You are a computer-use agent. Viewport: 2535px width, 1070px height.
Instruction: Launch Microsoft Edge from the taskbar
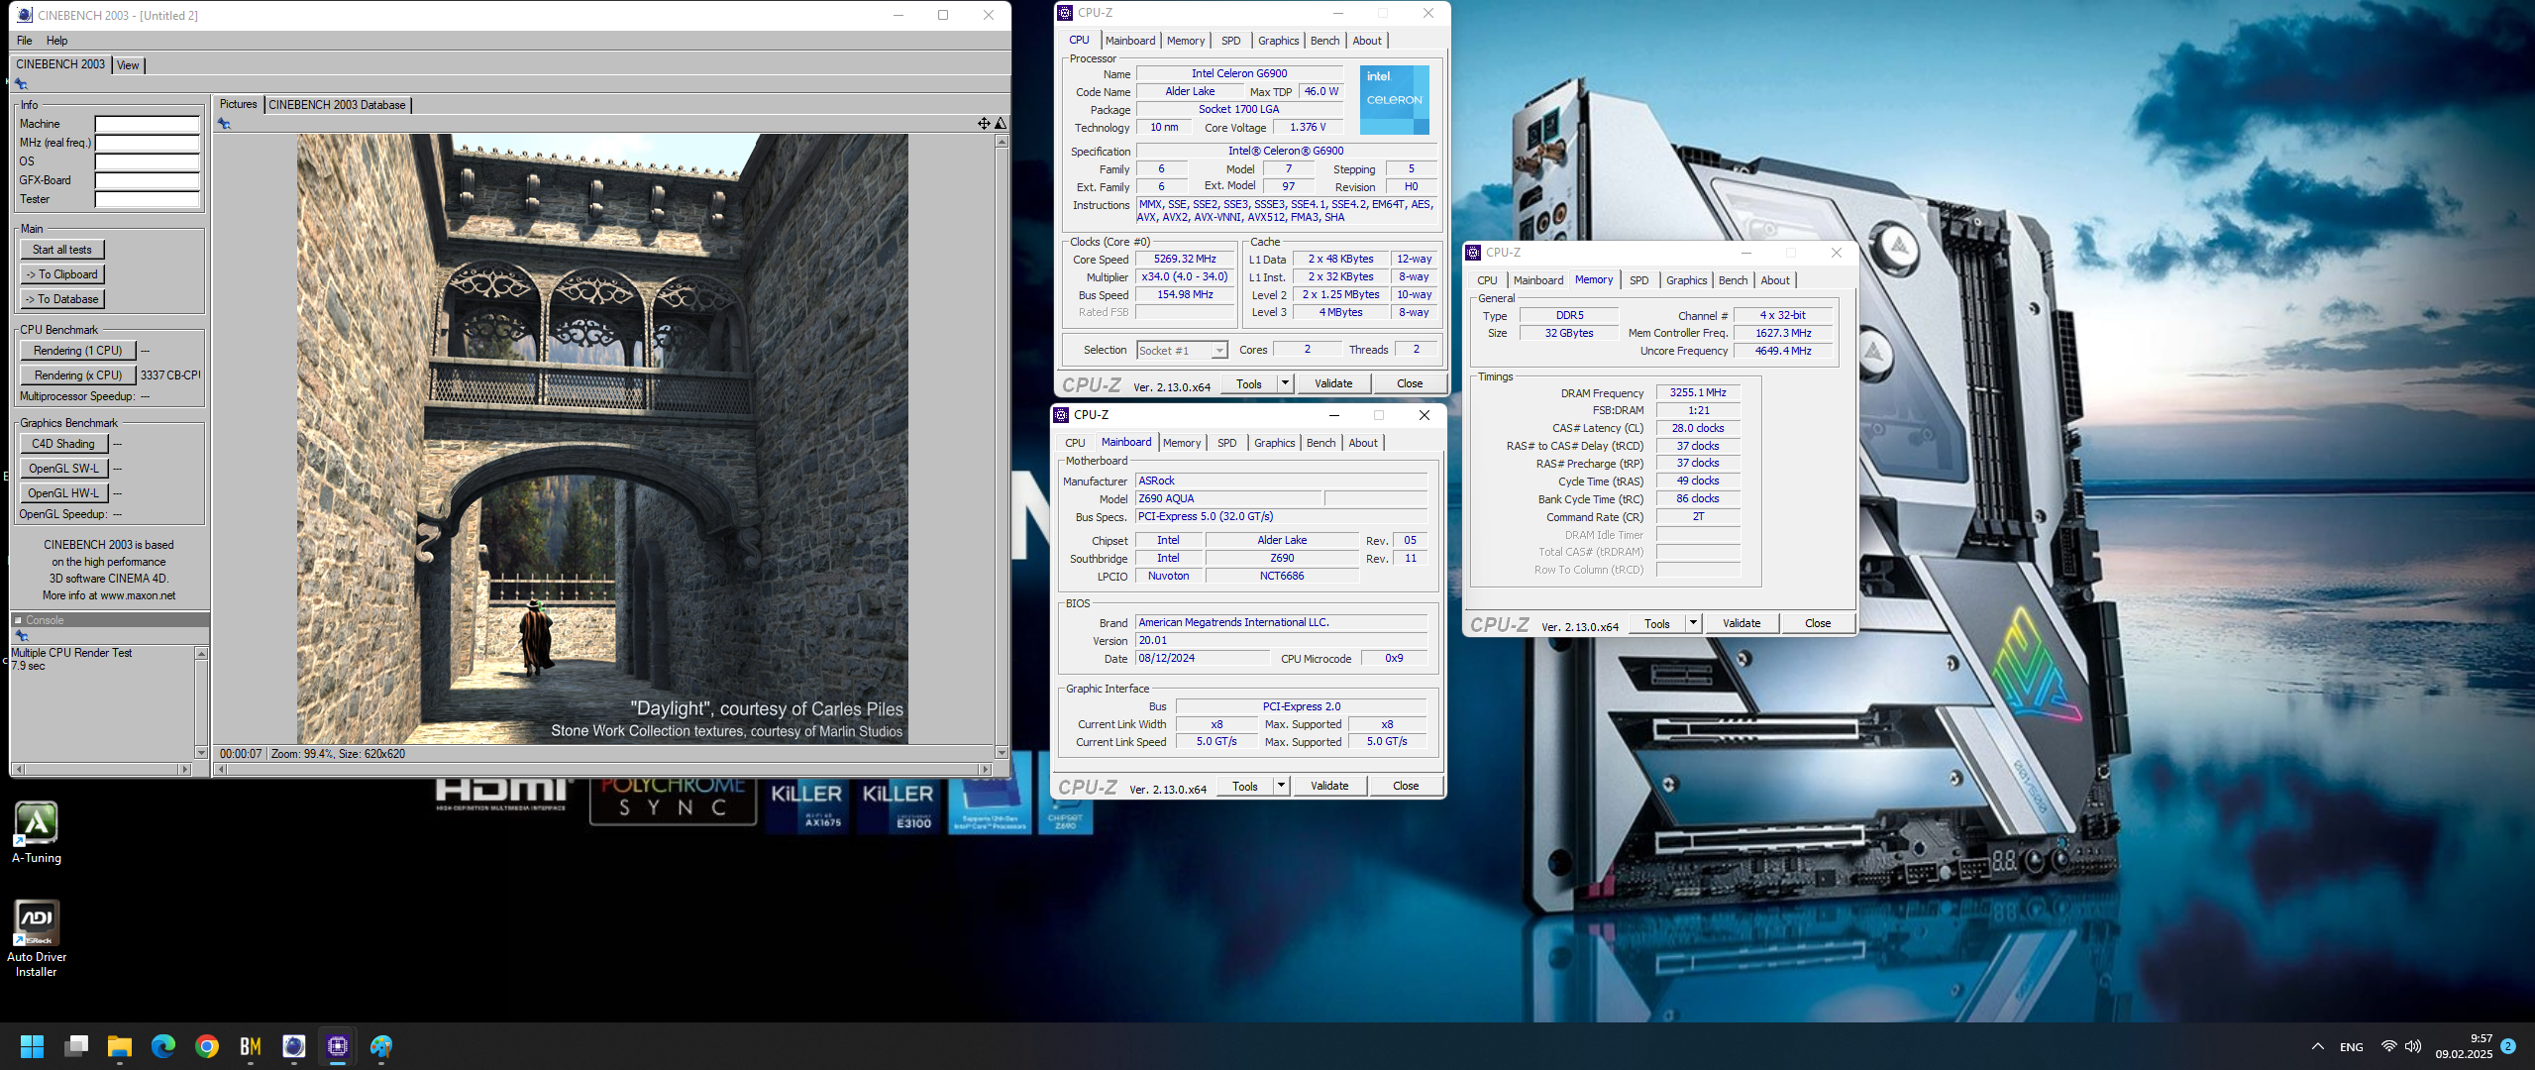tap(163, 1046)
